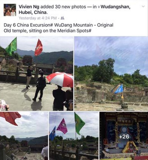Screen dimensions: 148x160
Task: Click the red flag in umbrella photo
Action: pyautogui.click(x=38, y=48)
